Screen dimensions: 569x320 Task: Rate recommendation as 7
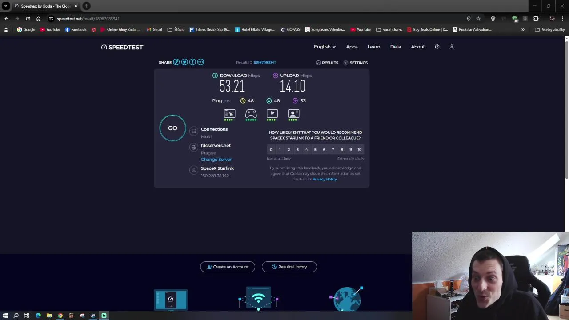click(333, 149)
